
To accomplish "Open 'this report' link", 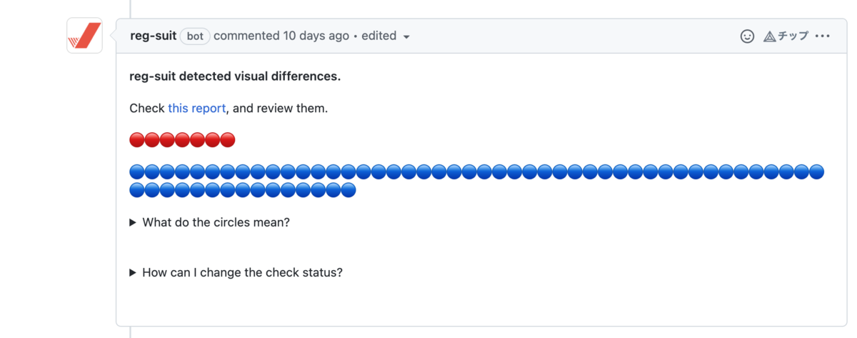I will click(197, 109).
